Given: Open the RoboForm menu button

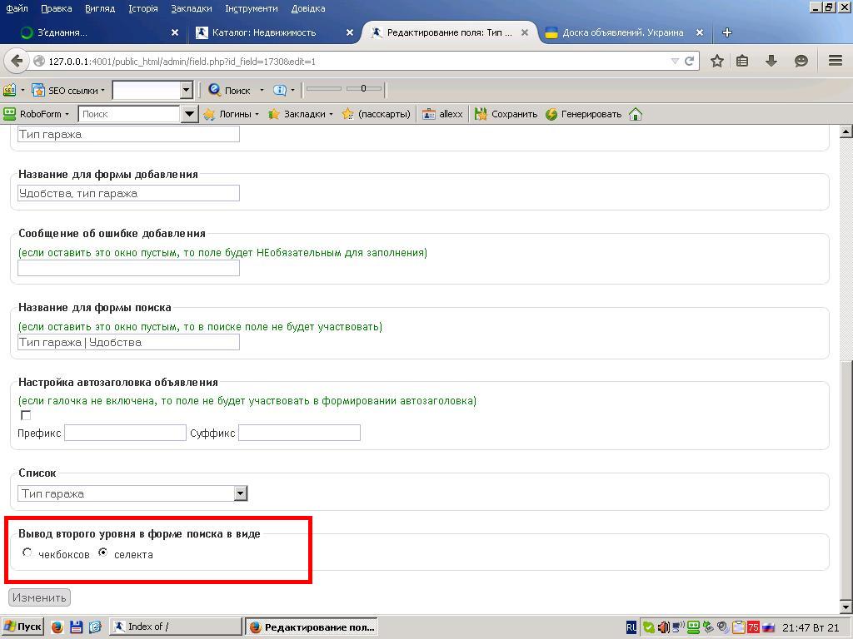Looking at the screenshot, I should click(36, 114).
